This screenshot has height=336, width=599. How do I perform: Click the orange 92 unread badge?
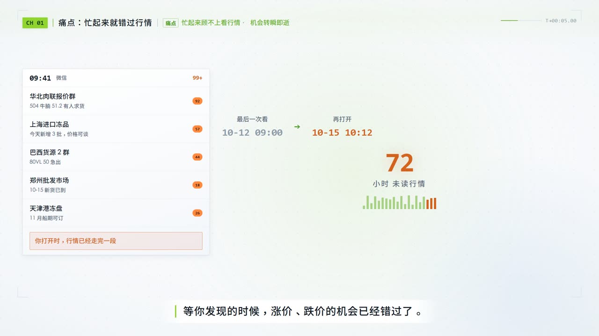click(x=197, y=101)
